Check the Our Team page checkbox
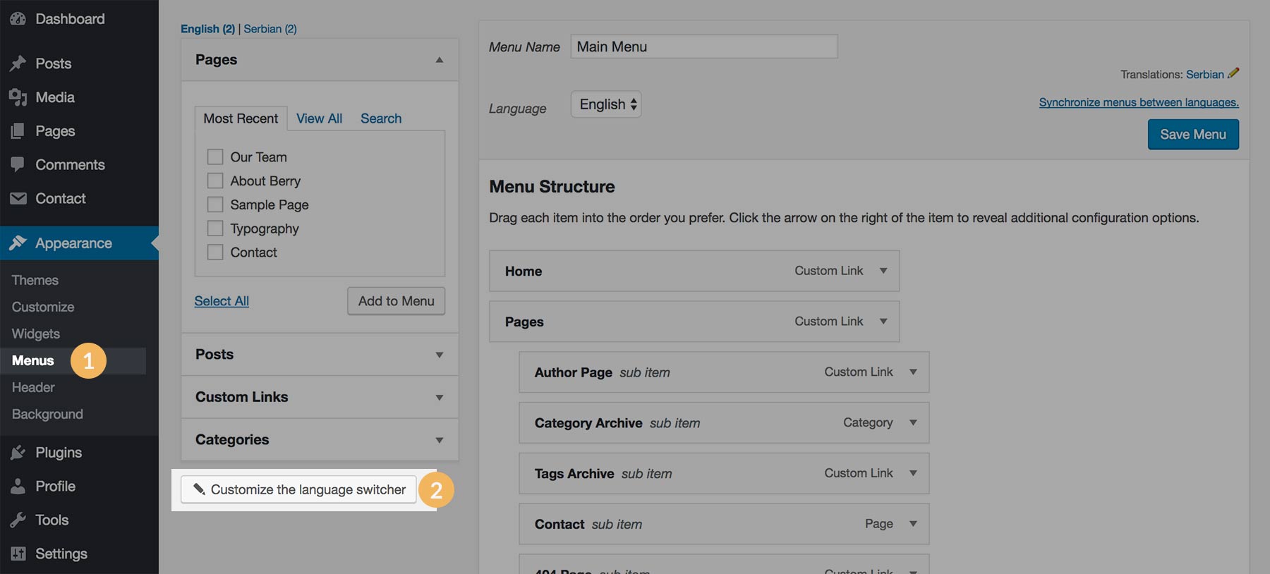The width and height of the screenshot is (1270, 574). (x=215, y=157)
